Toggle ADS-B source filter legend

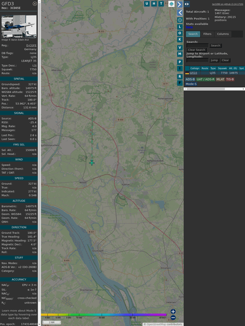pyautogui.click(x=190, y=79)
